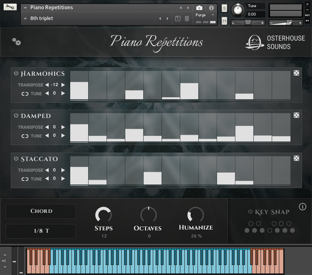Click the Tune 0.00 value field
The height and width of the screenshot is (275, 312).
coord(256,14)
